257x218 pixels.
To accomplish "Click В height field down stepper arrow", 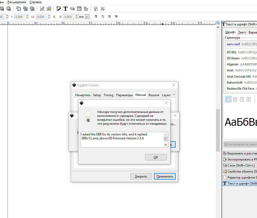I will [x=76, y=18].
